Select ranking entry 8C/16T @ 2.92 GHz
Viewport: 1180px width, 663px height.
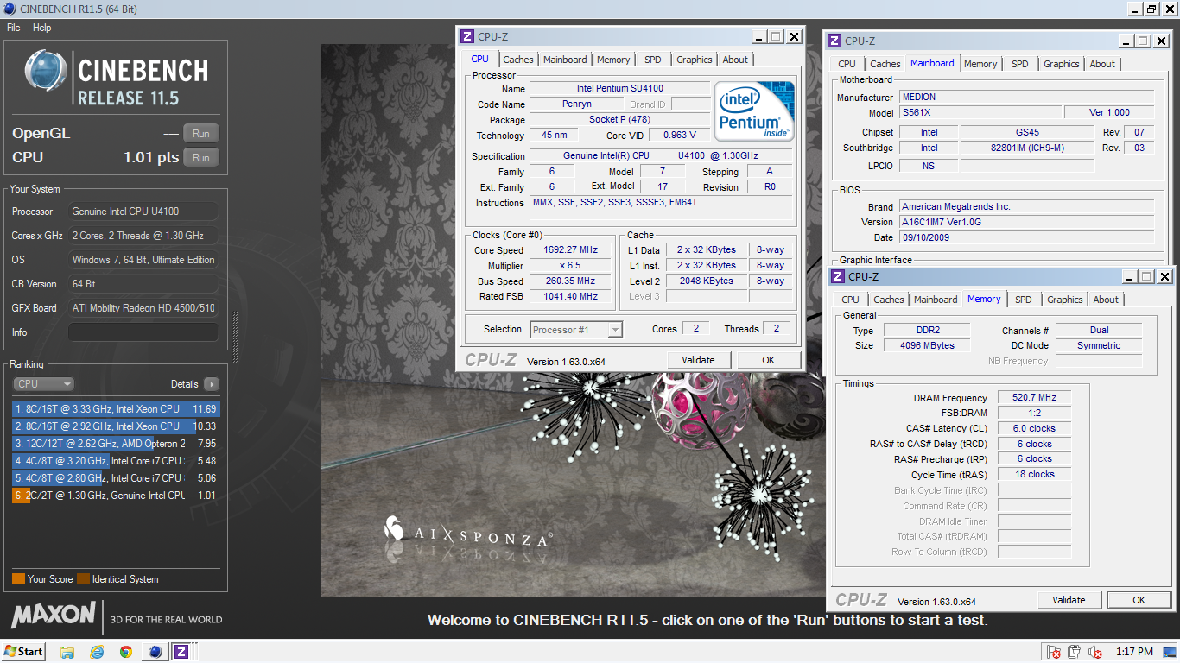click(x=116, y=426)
